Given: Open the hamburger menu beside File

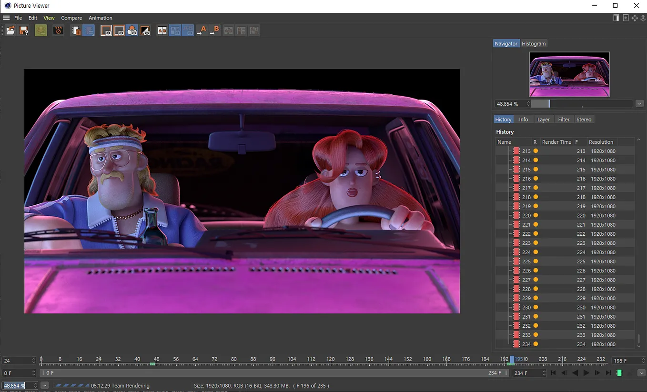Looking at the screenshot, I should coord(7,18).
